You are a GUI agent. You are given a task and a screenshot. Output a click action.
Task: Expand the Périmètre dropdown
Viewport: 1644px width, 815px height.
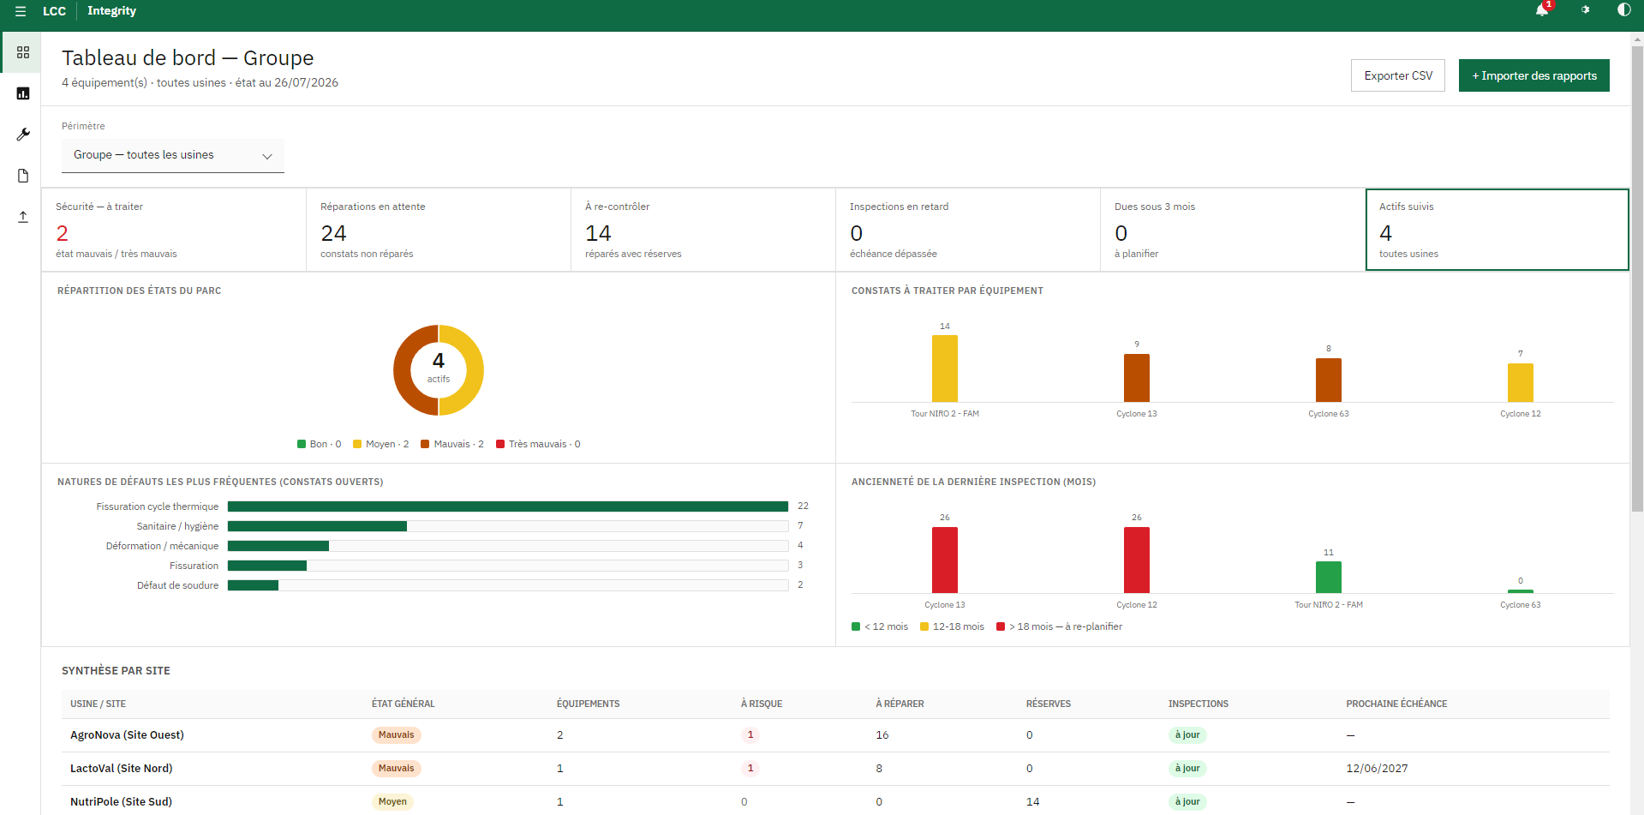click(x=173, y=155)
